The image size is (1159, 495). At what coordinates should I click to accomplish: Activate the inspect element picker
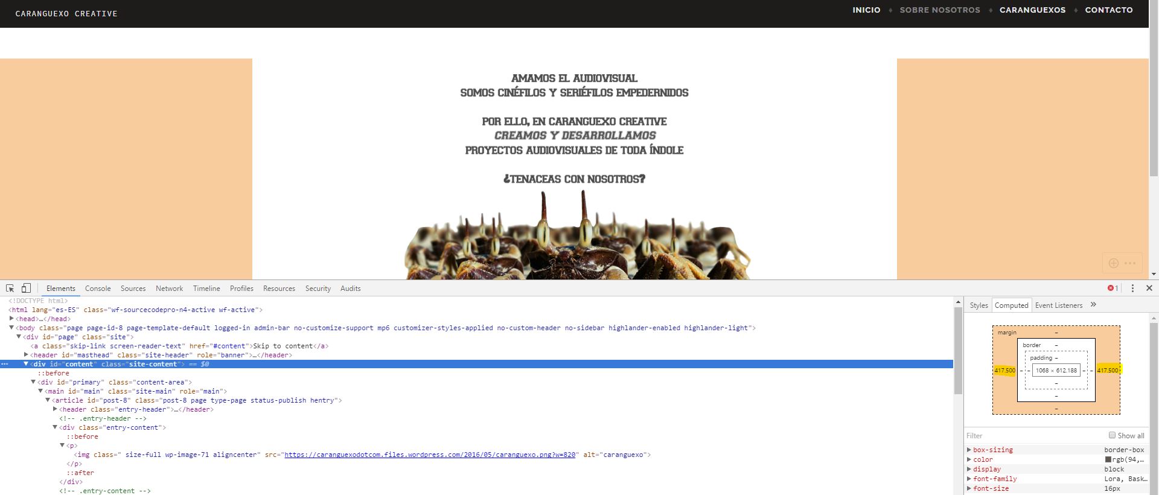click(x=10, y=289)
